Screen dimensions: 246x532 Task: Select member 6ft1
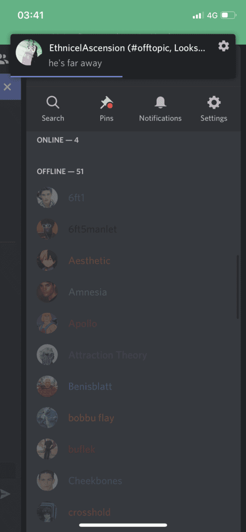click(x=133, y=198)
